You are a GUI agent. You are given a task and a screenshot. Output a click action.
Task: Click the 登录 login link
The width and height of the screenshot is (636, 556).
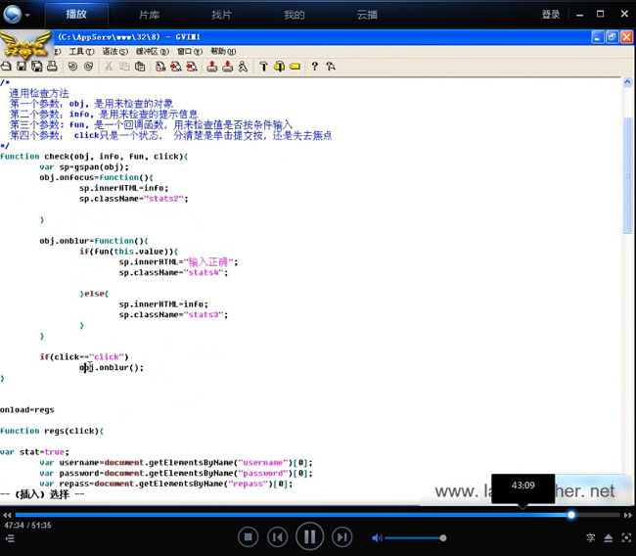click(551, 15)
